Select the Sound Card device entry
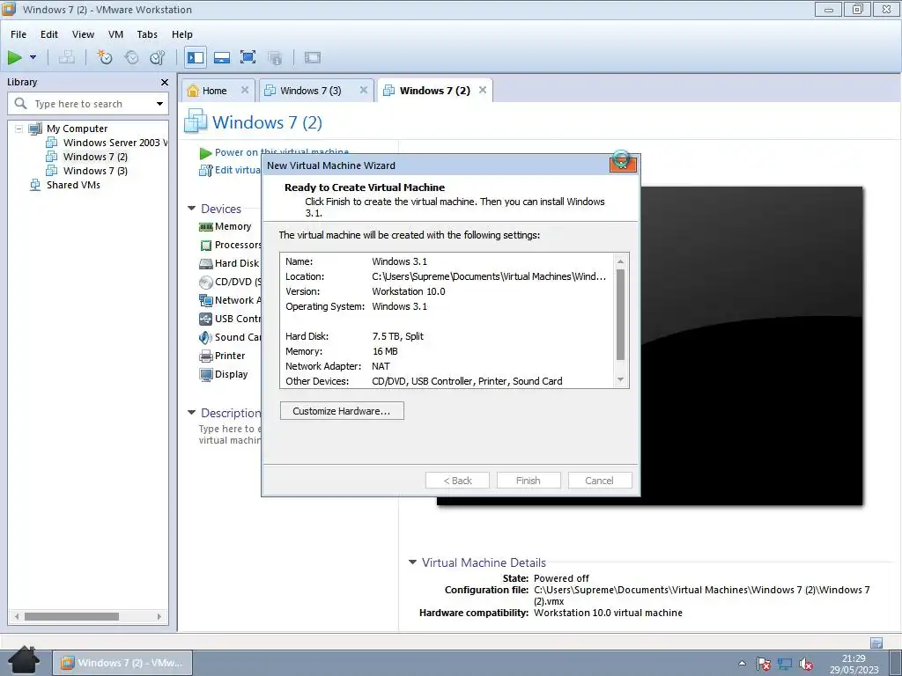The width and height of the screenshot is (902, 676). point(230,337)
